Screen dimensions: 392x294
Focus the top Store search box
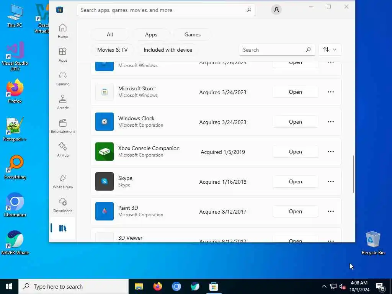pyautogui.click(x=166, y=10)
